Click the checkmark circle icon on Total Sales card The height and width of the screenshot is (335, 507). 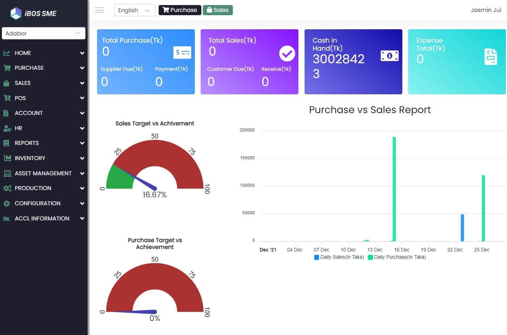[x=287, y=54]
